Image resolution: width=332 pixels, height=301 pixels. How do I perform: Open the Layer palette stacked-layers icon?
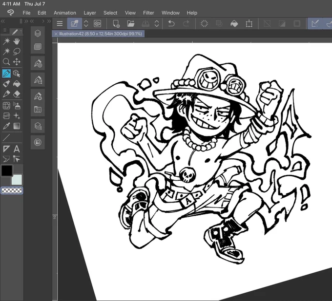[x=38, y=33]
